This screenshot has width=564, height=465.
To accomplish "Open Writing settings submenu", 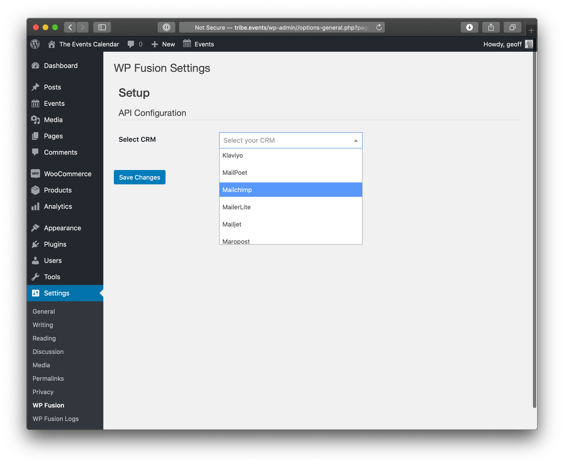I will [43, 325].
